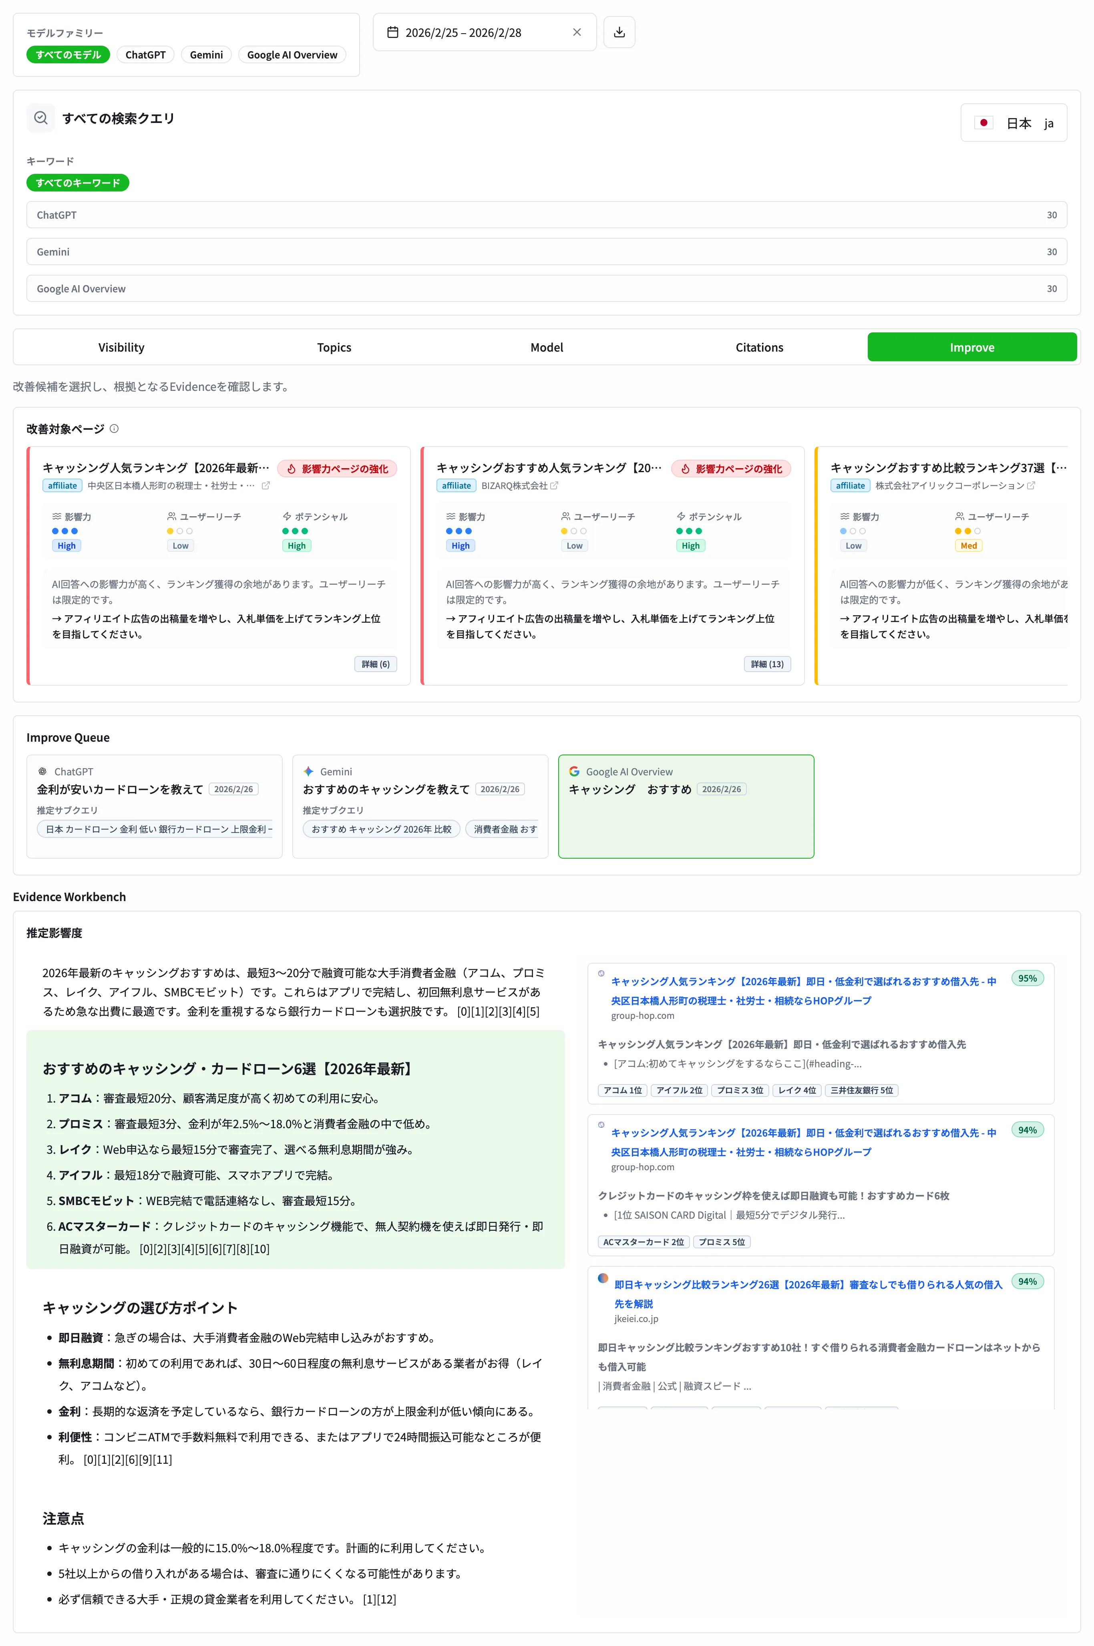Click the ChatGPT icon in the Improve Queue
1094x1646 pixels.
42,771
